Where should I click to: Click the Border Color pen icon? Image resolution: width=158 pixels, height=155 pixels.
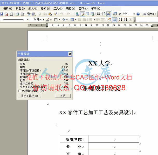(47, 20)
